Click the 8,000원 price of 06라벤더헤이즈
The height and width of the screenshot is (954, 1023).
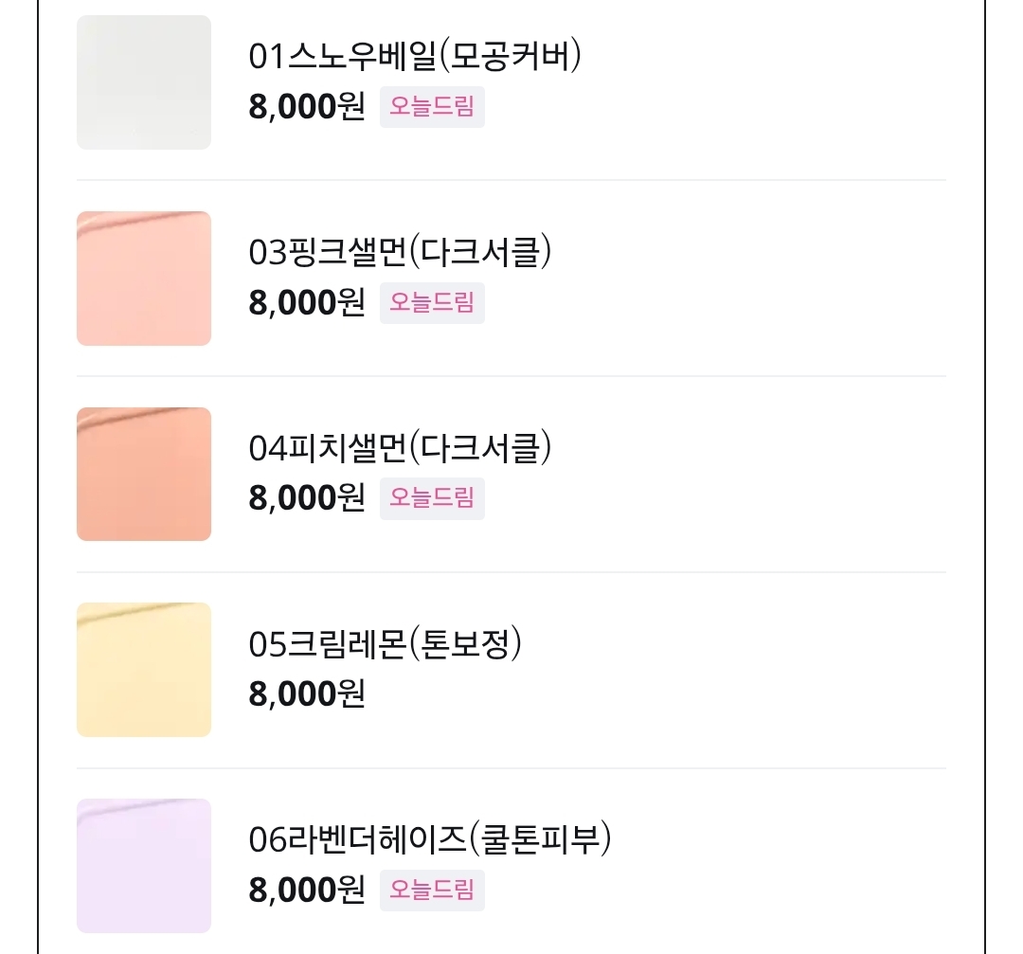306,891
